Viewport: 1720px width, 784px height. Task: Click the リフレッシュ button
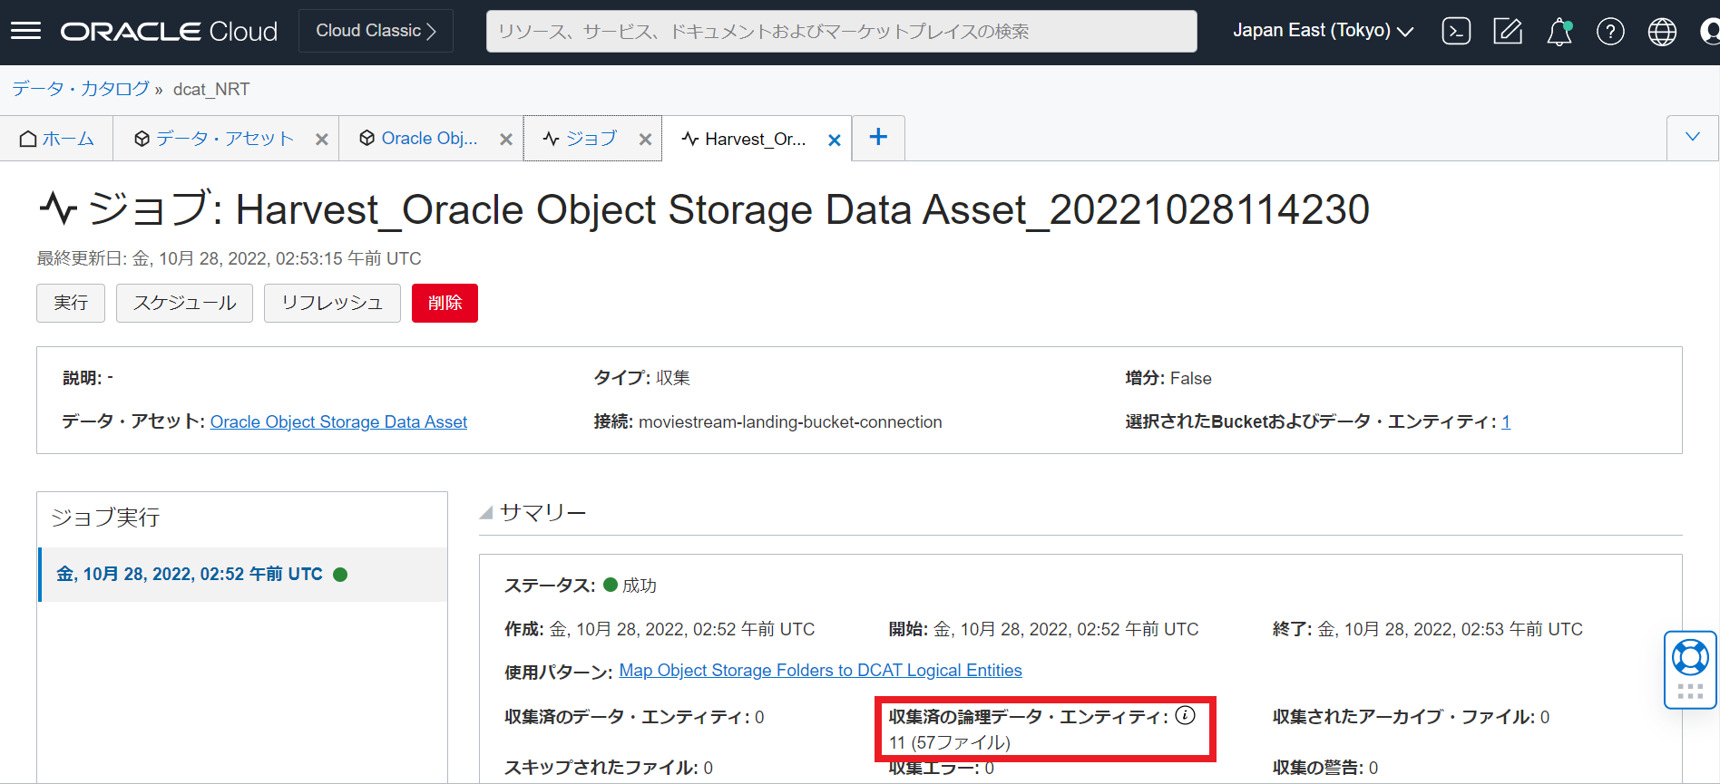(x=332, y=303)
